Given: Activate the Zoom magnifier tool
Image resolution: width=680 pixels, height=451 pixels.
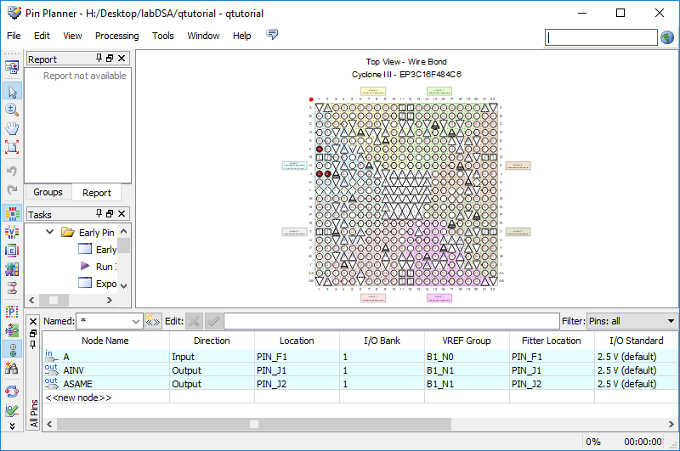Looking at the screenshot, I should [x=12, y=110].
